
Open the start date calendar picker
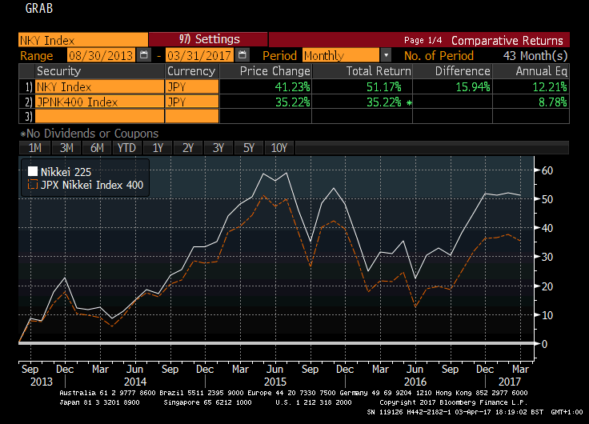click(x=144, y=55)
